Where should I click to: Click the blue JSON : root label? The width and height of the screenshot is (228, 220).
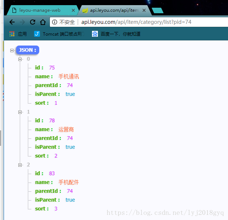coord(27,50)
